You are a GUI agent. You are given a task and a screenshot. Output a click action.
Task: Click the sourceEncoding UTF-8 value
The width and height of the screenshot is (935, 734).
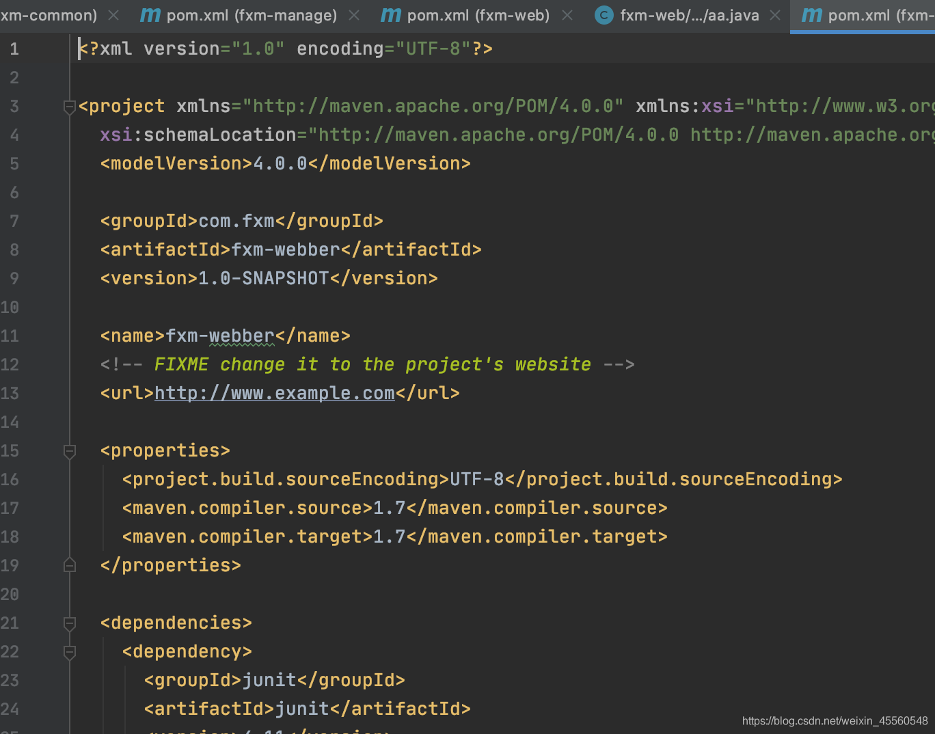477,479
